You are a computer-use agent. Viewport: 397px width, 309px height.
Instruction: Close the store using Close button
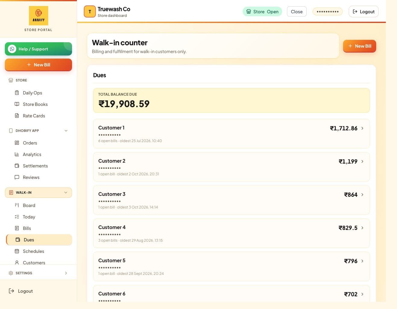tap(297, 11)
